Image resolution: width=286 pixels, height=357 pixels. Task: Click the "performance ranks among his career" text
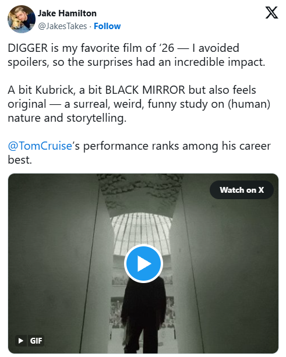[176, 146]
